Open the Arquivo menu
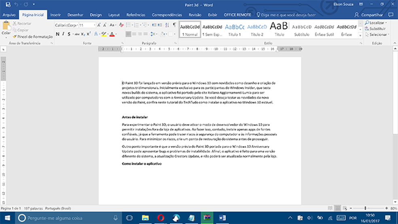 (x=9, y=15)
